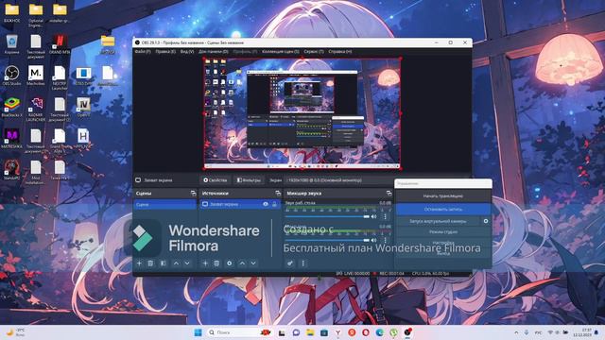Open the three-dot menu for Звук раб. стола
This screenshot has width=605, height=340.
point(385,216)
